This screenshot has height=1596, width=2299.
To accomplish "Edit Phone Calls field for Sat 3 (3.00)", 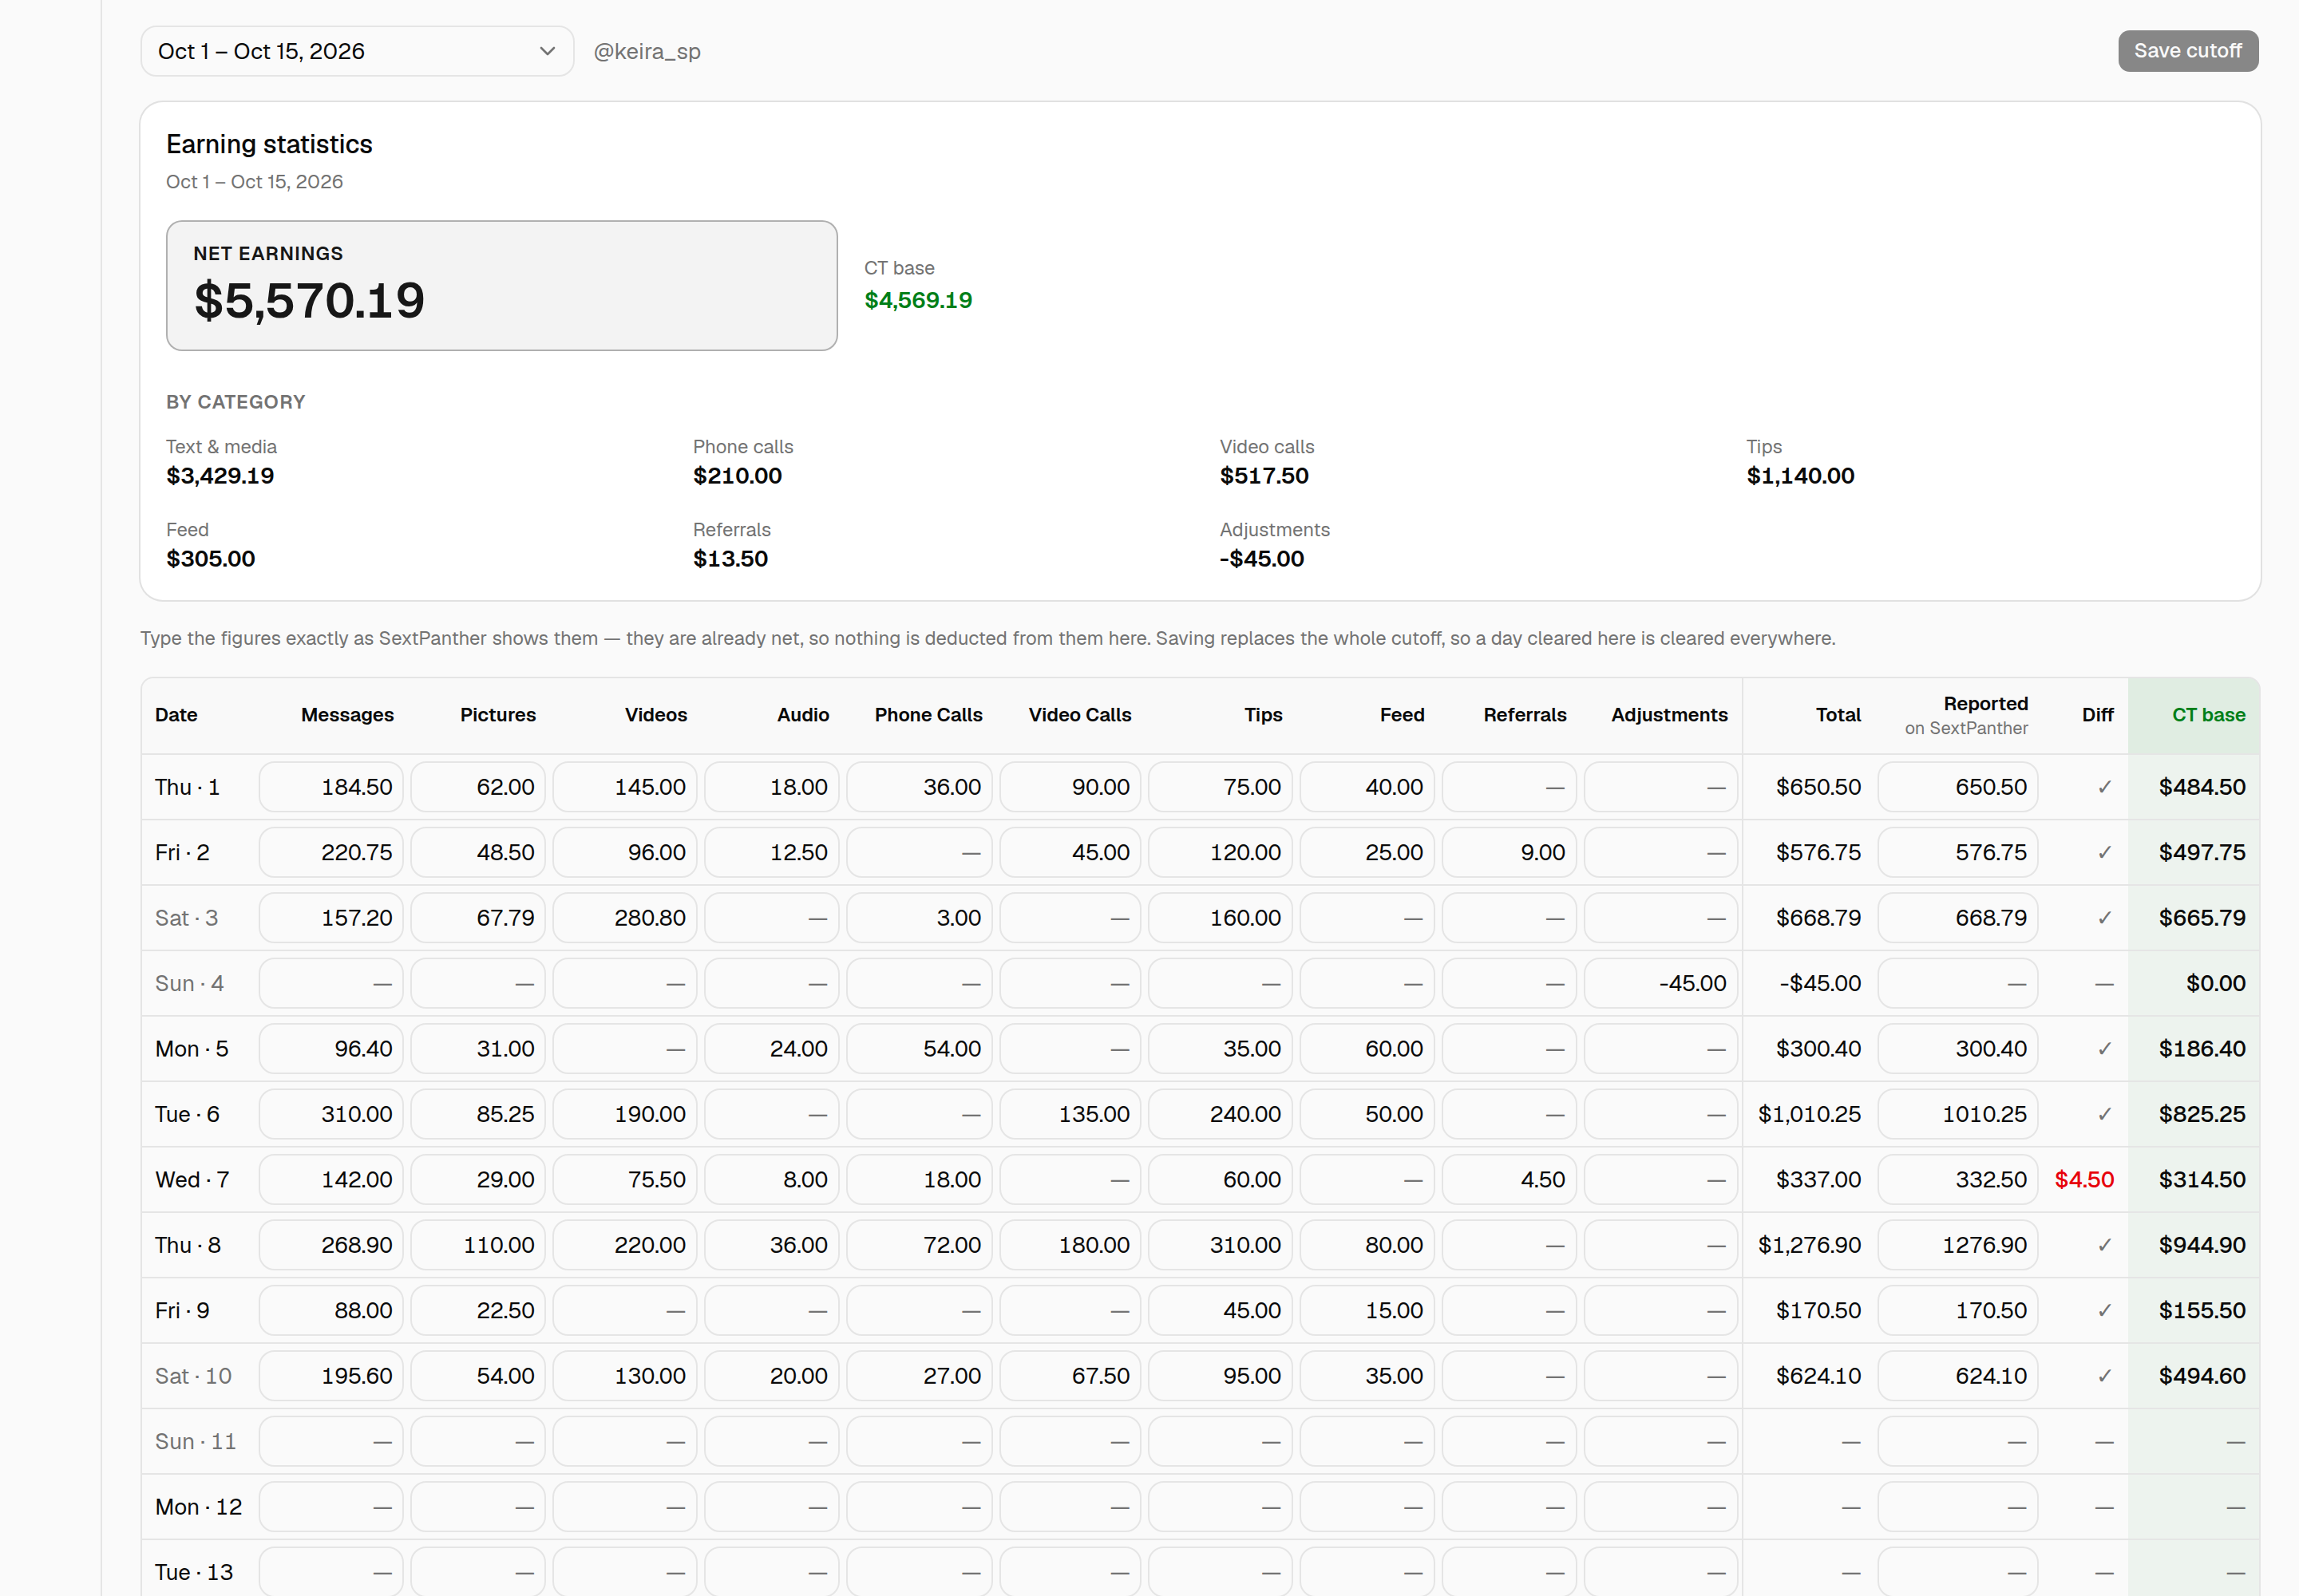I will pyautogui.click(x=920, y=918).
